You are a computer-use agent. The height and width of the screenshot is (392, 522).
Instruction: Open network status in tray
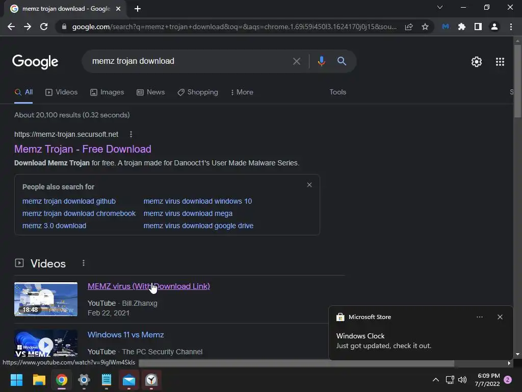tap(450, 380)
